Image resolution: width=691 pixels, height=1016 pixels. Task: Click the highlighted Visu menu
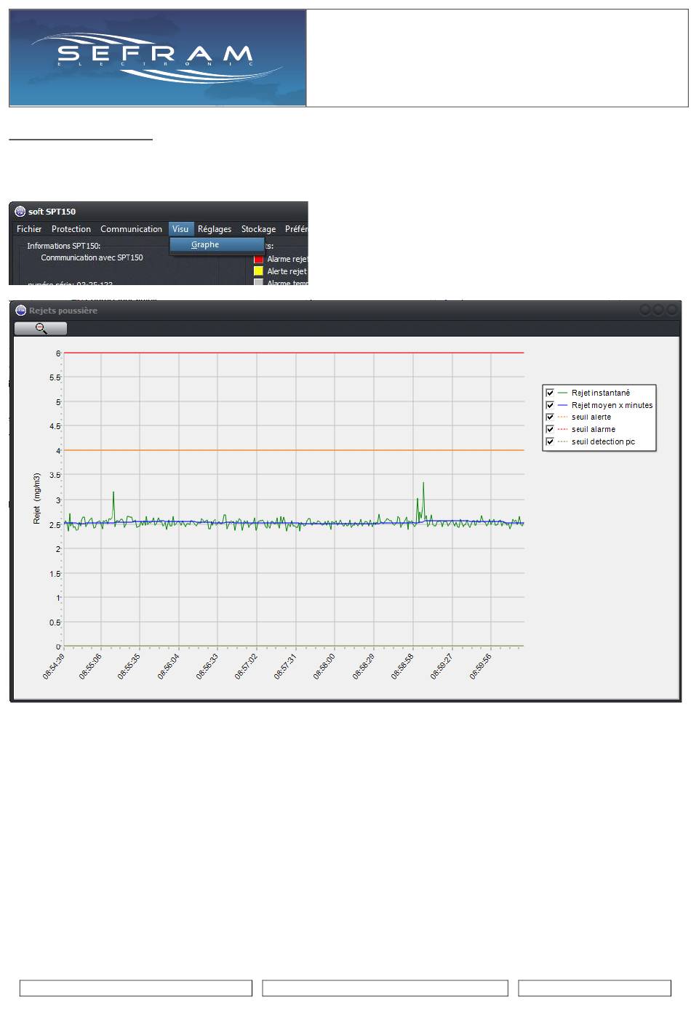pos(180,229)
